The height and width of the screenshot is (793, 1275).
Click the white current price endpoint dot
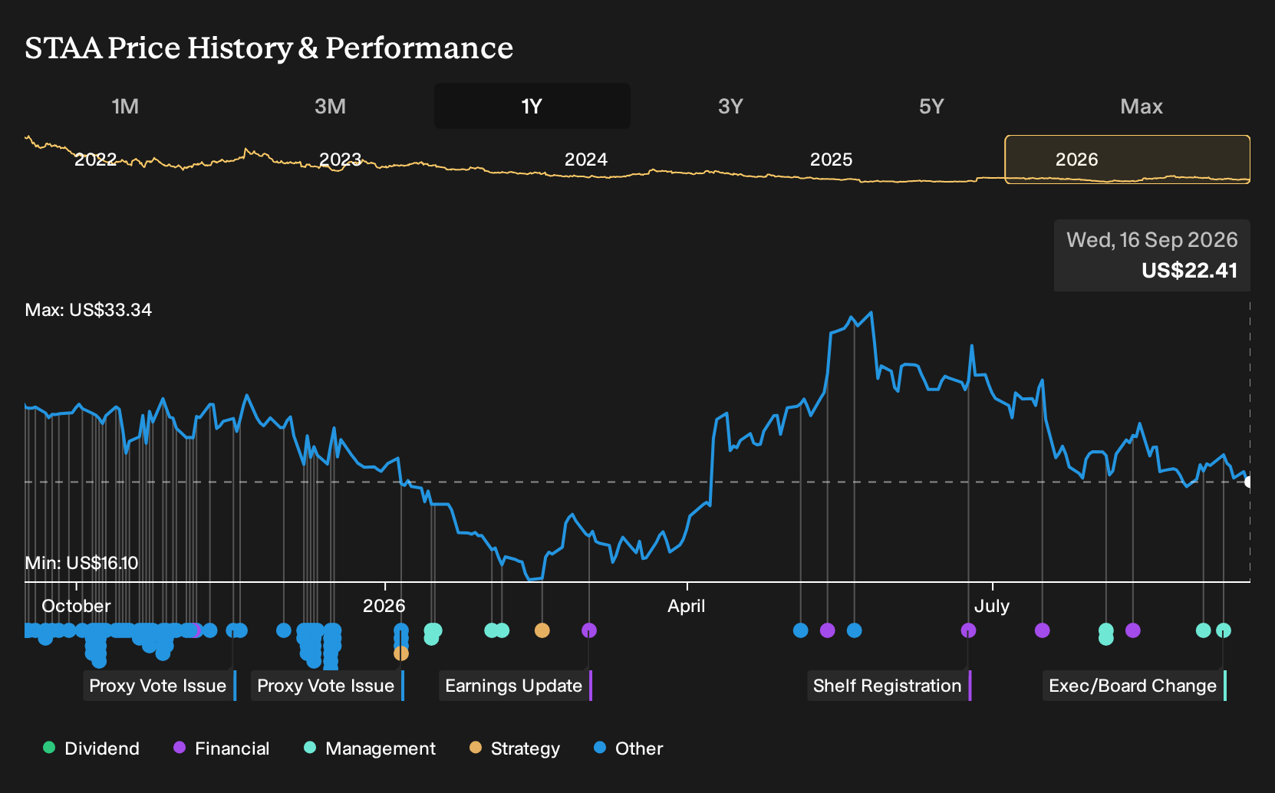[x=1249, y=482]
